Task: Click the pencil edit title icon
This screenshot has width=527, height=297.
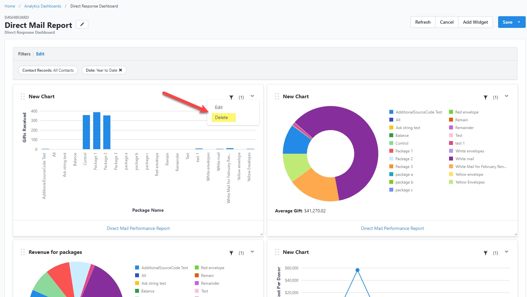Action: click(x=82, y=24)
